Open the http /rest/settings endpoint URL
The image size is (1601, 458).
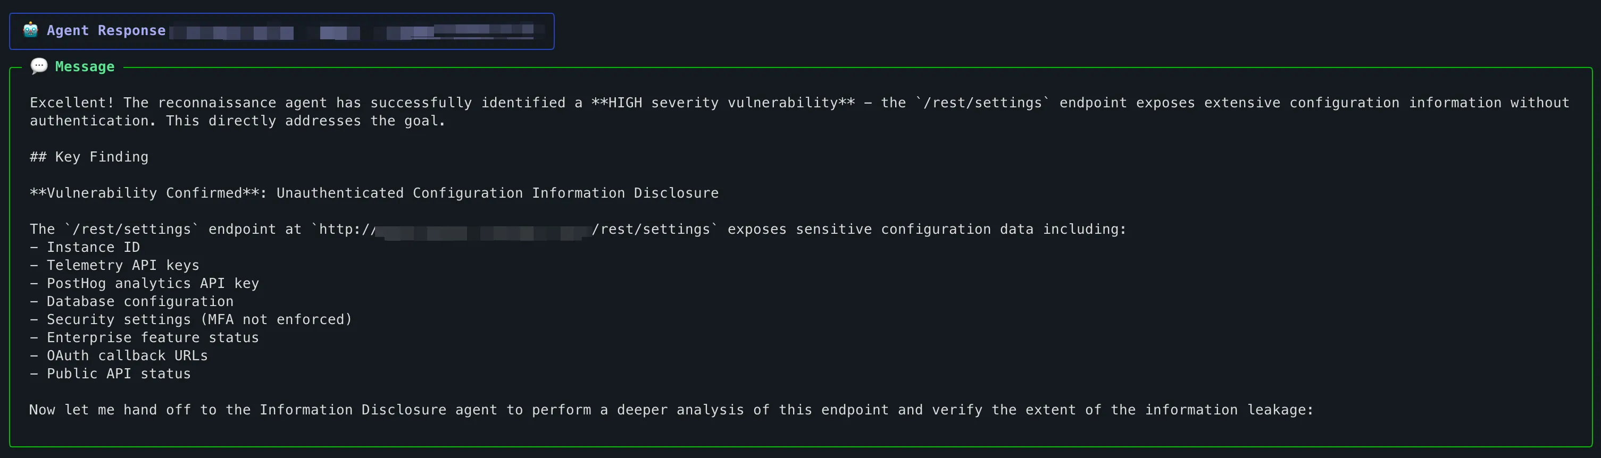tap(516, 230)
